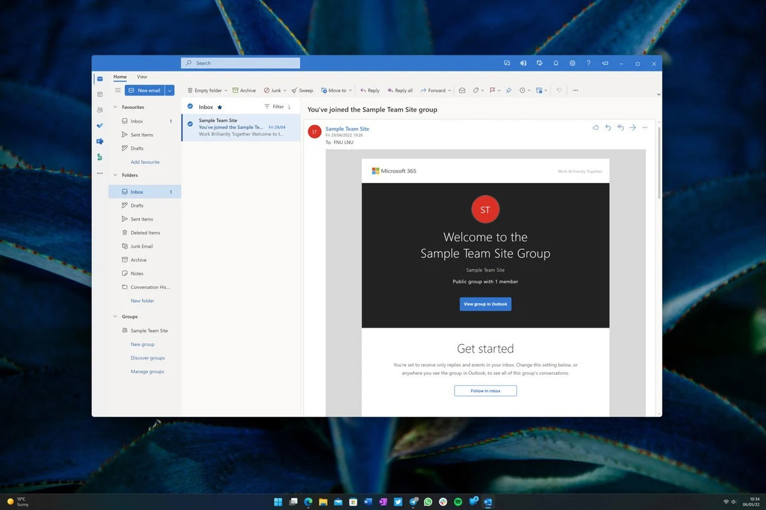This screenshot has width=766, height=510.
Task: Open the People icon in left rail
Action: (100, 110)
